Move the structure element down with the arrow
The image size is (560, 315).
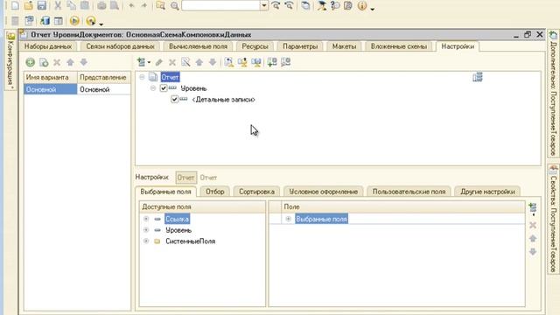pos(213,62)
